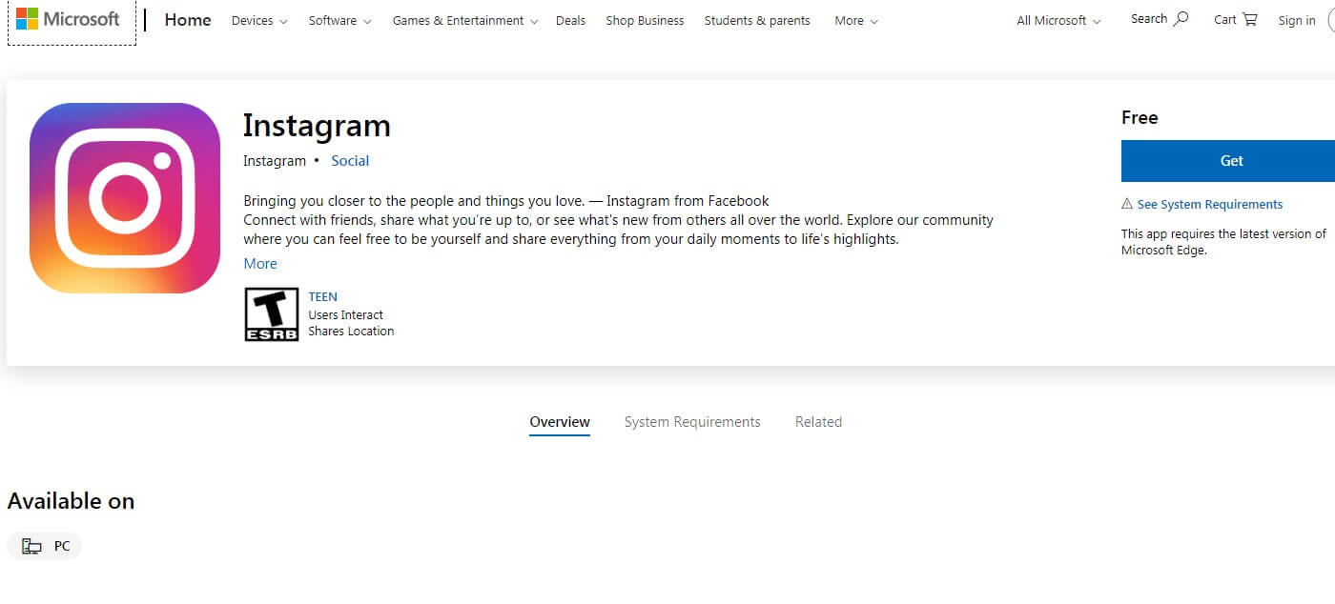Viewport: 1335px width, 604px height.
Task: Expand the Software dropdown menu
Action: 340,20
